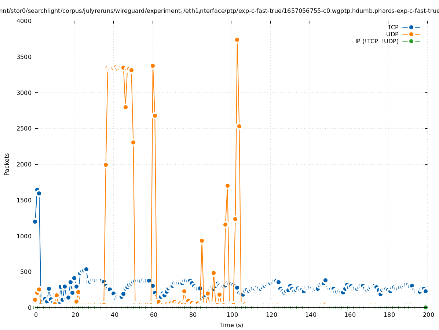
Task: Click the highest TCP point near 1650 packets
Action: tap(37, 190)
